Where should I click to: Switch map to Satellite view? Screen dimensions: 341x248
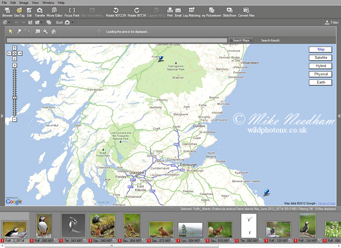point(321,58)
